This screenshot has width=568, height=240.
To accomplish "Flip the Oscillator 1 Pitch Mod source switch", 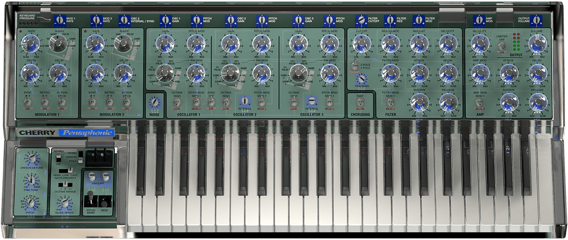I will point(196,101).
